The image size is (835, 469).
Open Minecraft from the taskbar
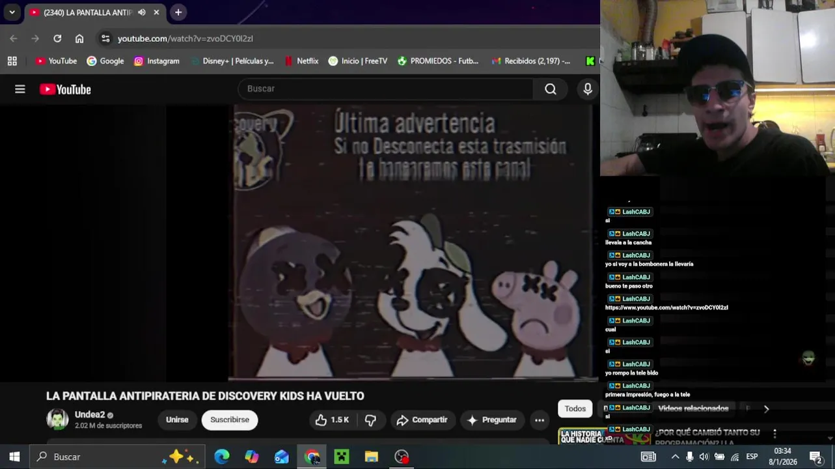pos(342,457)
